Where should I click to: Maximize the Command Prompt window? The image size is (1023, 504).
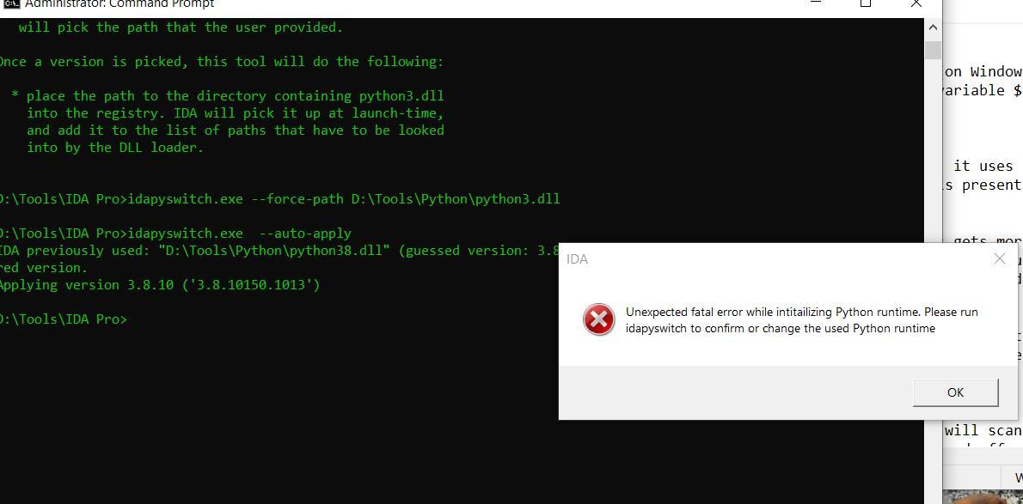tap(866, 3)
